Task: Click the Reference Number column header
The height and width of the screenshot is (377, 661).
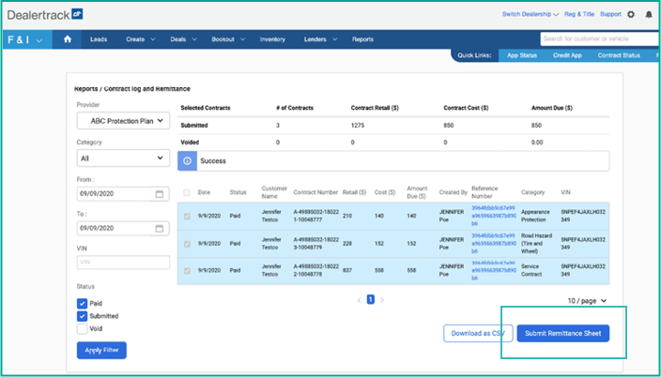Action: pos(484,192)
